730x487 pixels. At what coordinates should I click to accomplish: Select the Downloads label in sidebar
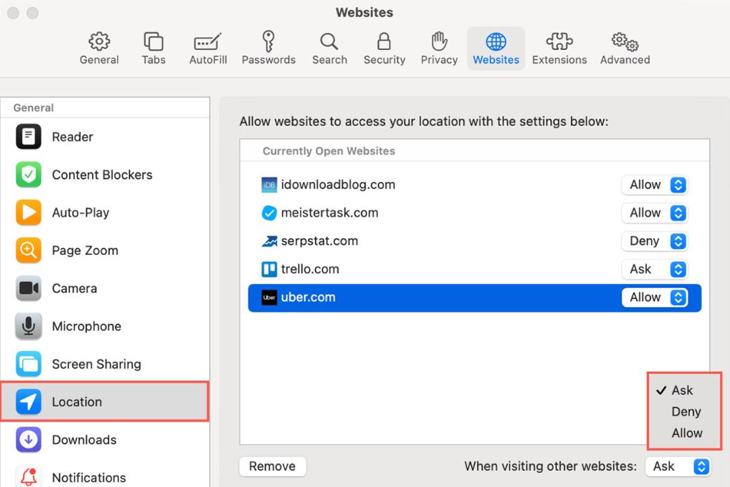(x=84, y=440)
